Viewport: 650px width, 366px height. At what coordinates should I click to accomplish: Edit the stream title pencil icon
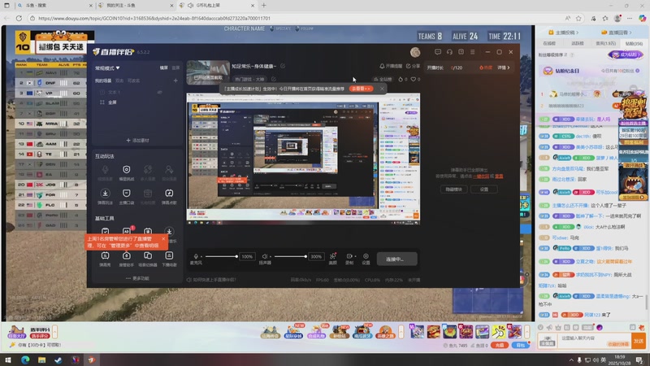coord(283,66)
